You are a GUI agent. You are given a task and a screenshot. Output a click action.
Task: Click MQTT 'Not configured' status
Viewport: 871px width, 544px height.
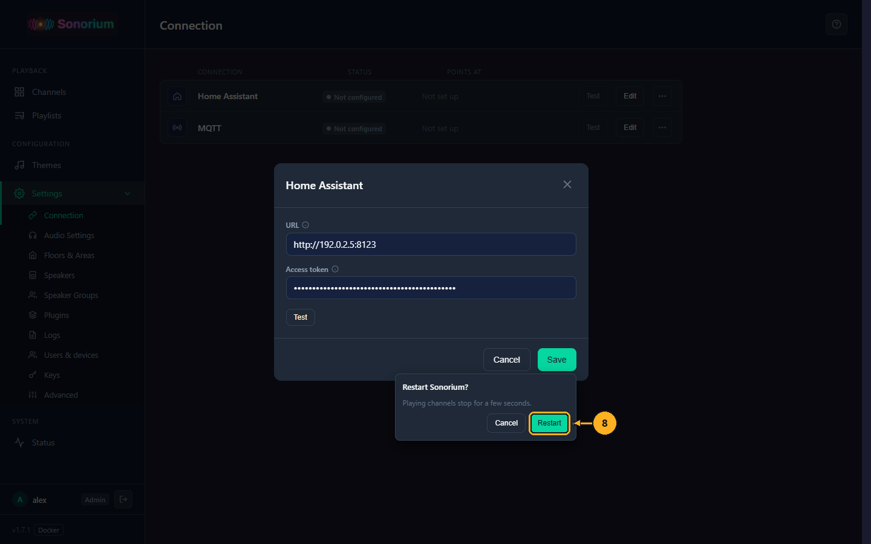(354, 128)
